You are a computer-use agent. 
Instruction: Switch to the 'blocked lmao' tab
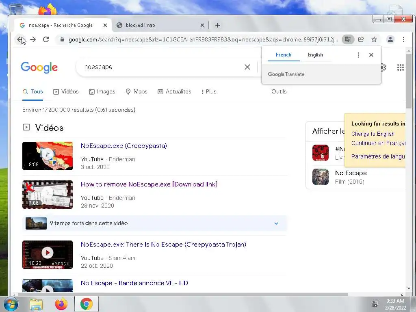point(160,25)
